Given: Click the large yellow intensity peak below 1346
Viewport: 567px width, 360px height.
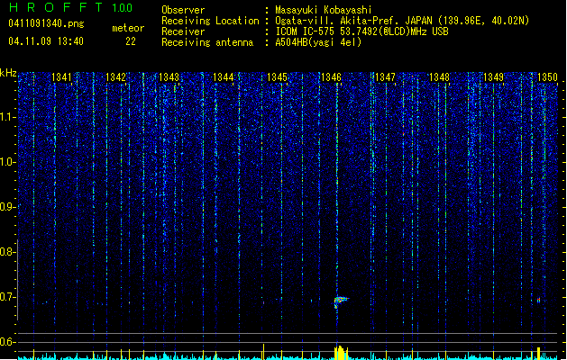Looking at the screenshot, I should point(341,353).
